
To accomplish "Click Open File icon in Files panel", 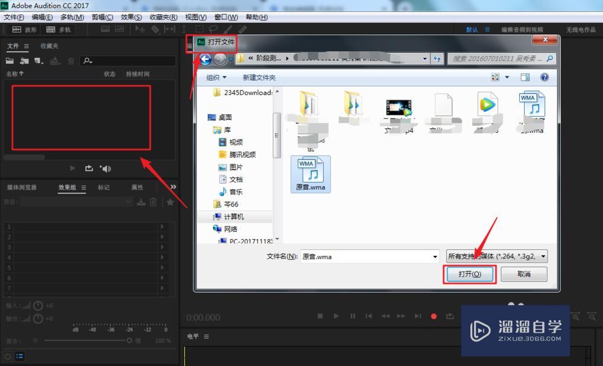I will click(10, 61).
